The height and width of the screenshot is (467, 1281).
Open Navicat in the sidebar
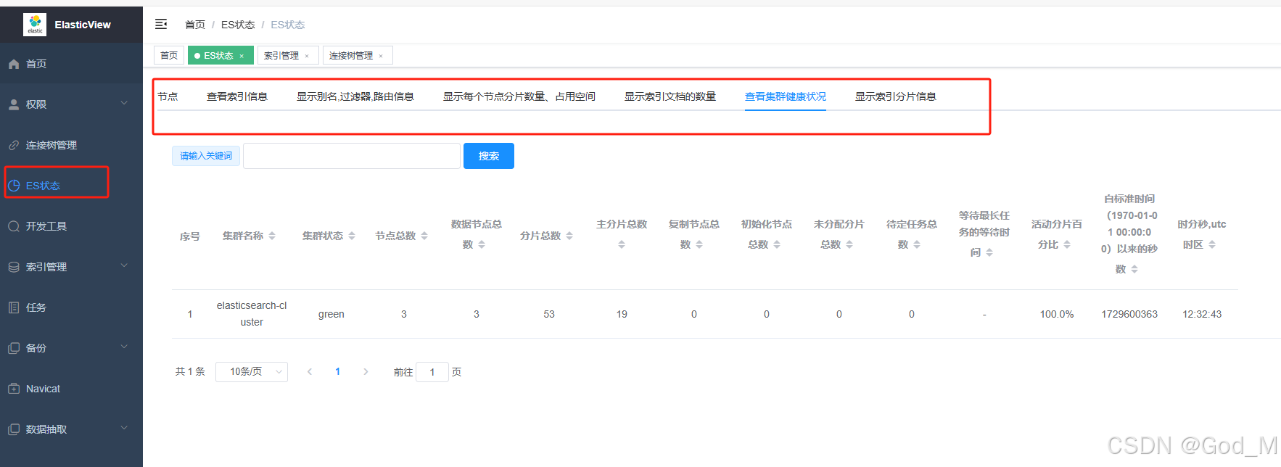point(44,389)
